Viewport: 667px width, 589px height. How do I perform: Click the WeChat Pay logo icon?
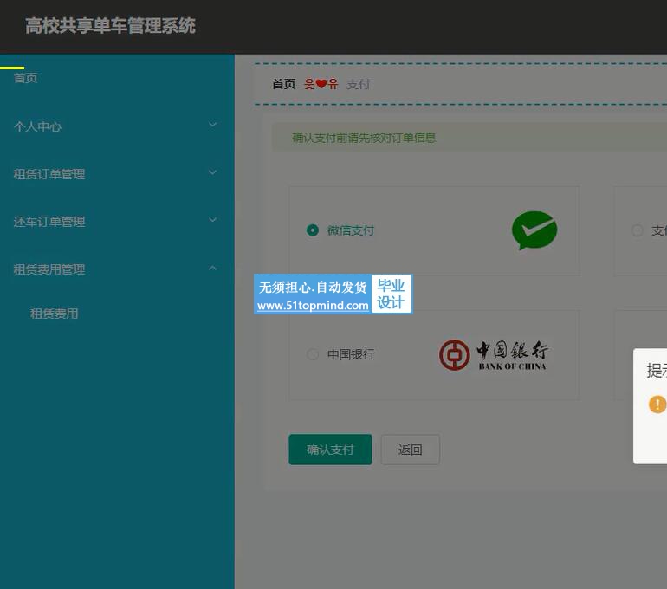click(x=534, y=230)
